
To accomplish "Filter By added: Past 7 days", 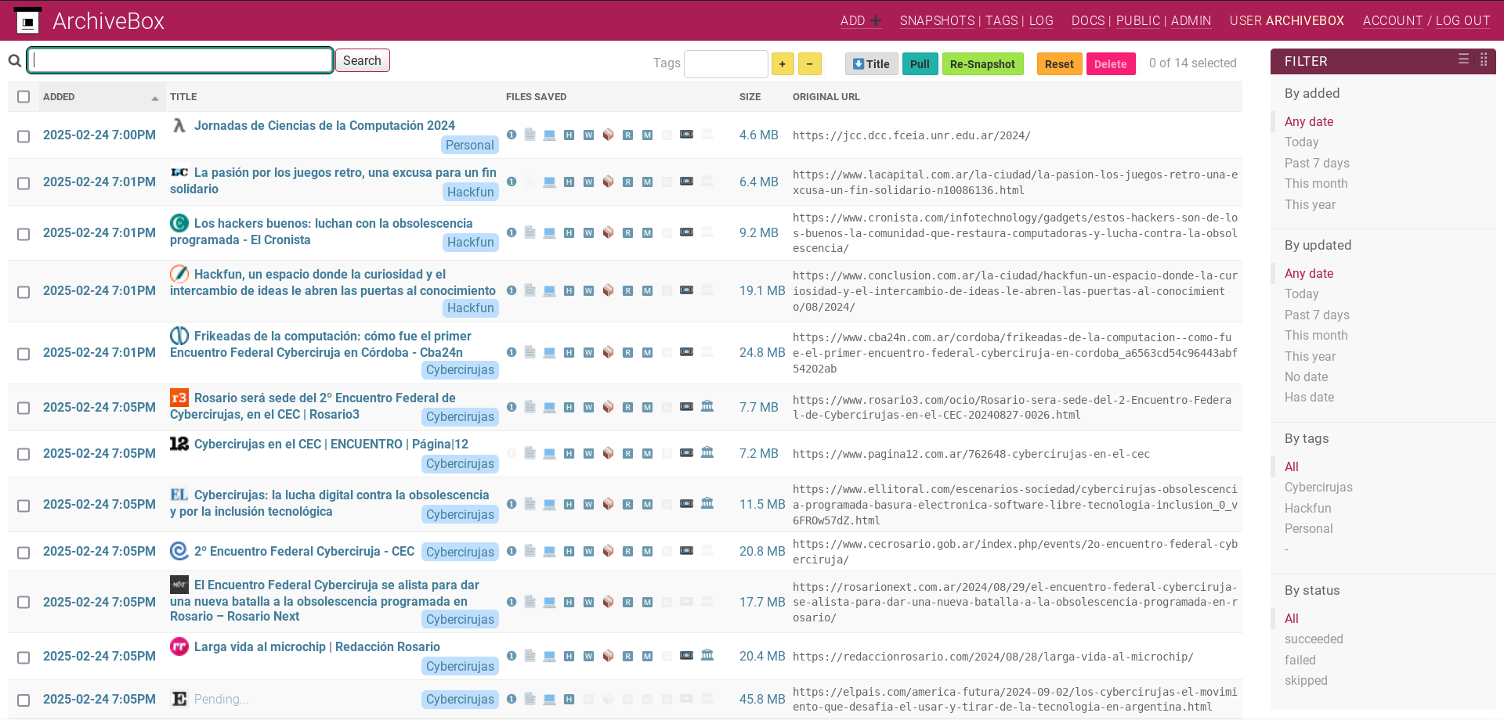I will (1317, 163).
